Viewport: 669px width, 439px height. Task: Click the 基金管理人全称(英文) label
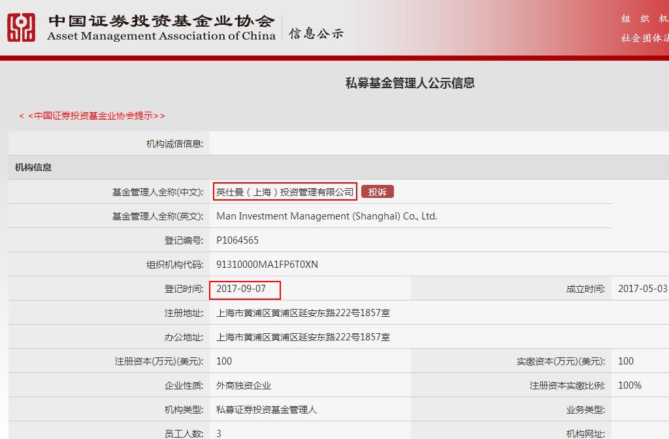tap(157, 216)
